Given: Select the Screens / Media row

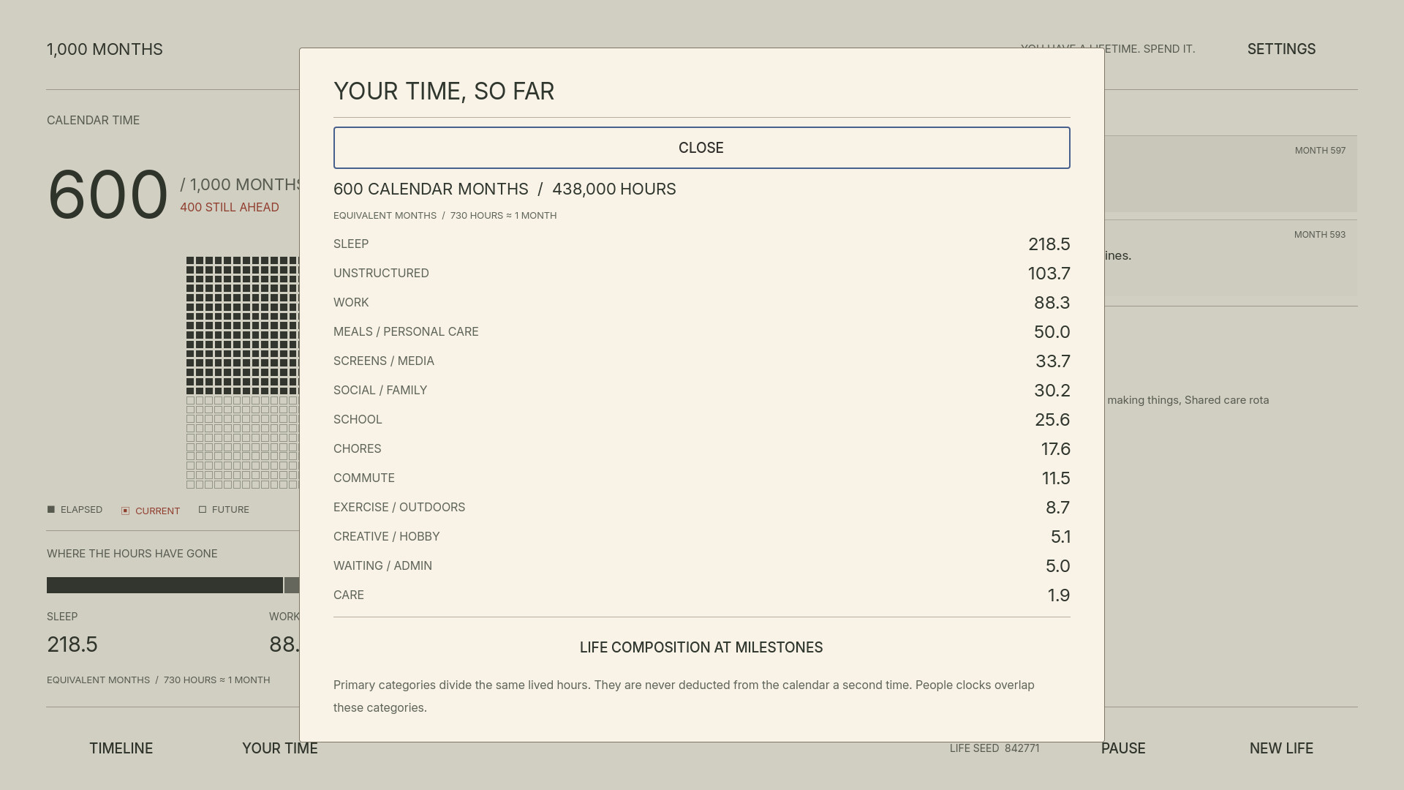Looking at the screenshot, I should 701,361.
